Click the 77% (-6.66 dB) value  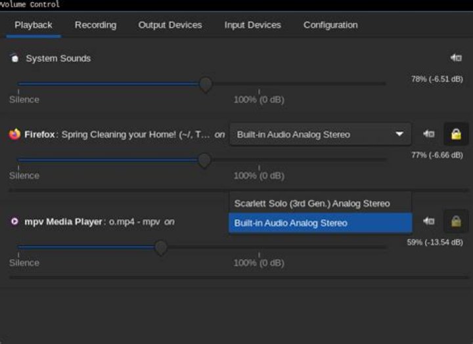[437, 155]
